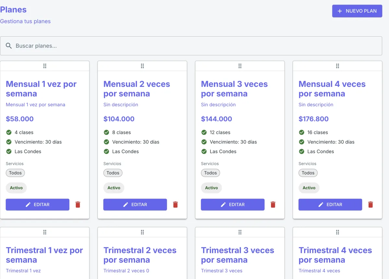389x279 pixels.
Task: Click the search magnifier icon
Action: [x=9, y=46]
